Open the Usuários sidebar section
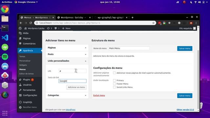 [27, 85]
